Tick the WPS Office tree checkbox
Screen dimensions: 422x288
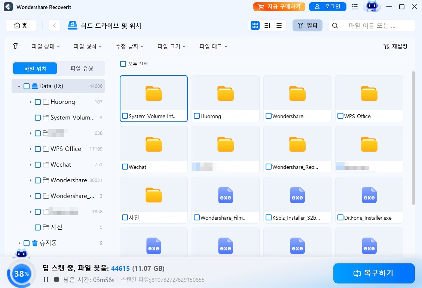(38, 149)
